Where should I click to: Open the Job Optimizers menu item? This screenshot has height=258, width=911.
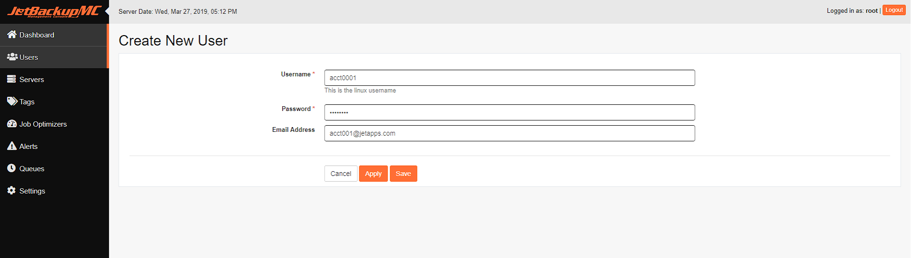[x=55, y=124]
